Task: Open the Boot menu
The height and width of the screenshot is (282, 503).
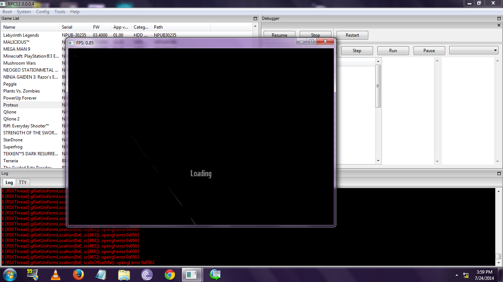Action: click(x=7, y=12)
